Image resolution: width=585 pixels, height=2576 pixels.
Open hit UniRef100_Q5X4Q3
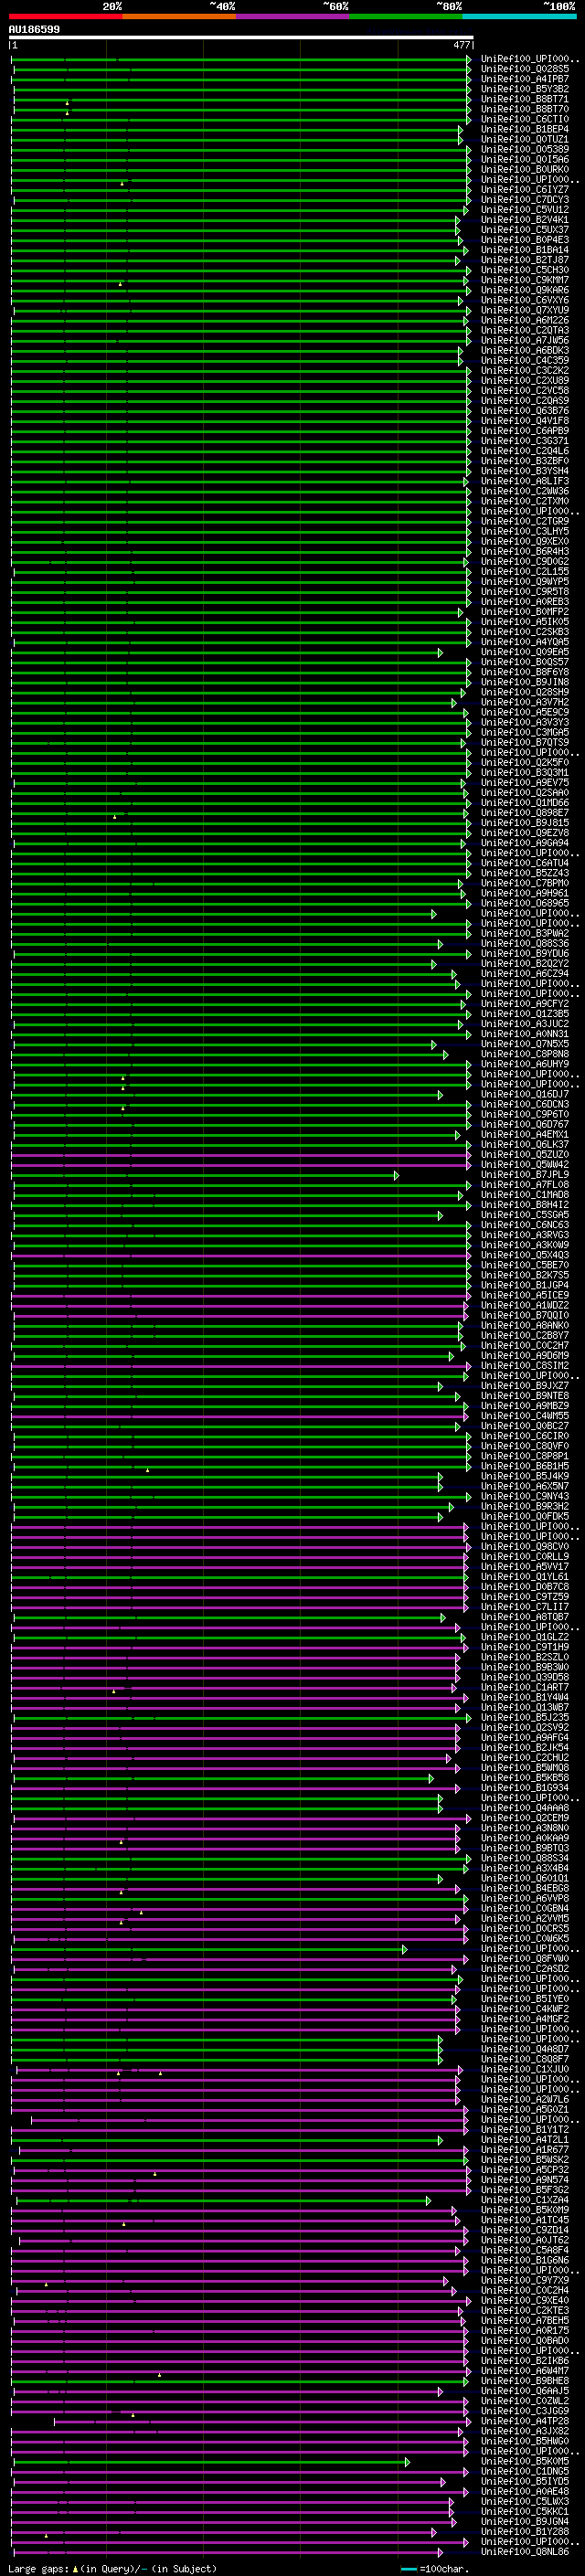[525, 1255]
